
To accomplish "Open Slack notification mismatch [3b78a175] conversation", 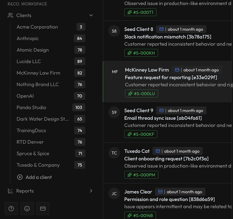I will [x=167, y=37].
